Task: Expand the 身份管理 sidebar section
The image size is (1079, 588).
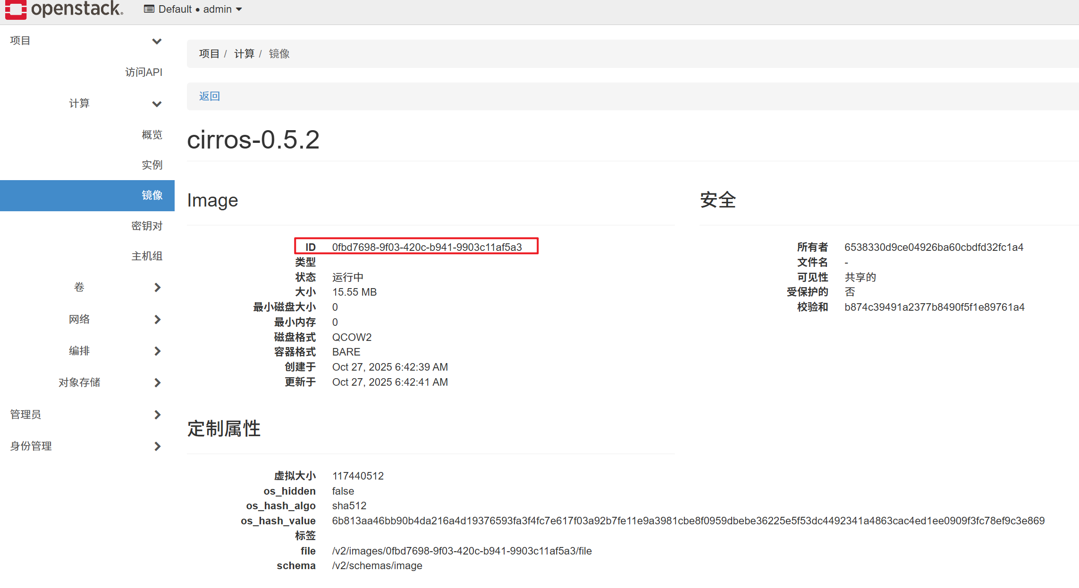Action: [157, 446]
